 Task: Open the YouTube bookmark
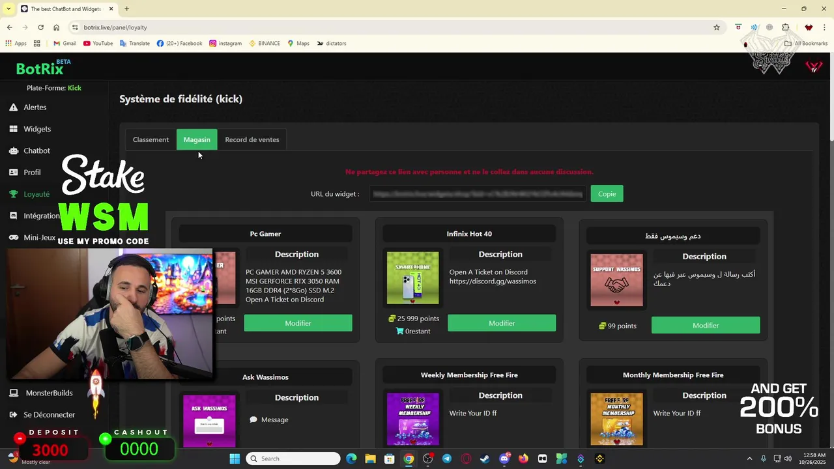98,44
